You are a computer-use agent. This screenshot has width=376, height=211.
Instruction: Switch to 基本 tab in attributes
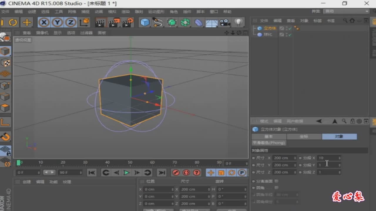pos(269,137)
